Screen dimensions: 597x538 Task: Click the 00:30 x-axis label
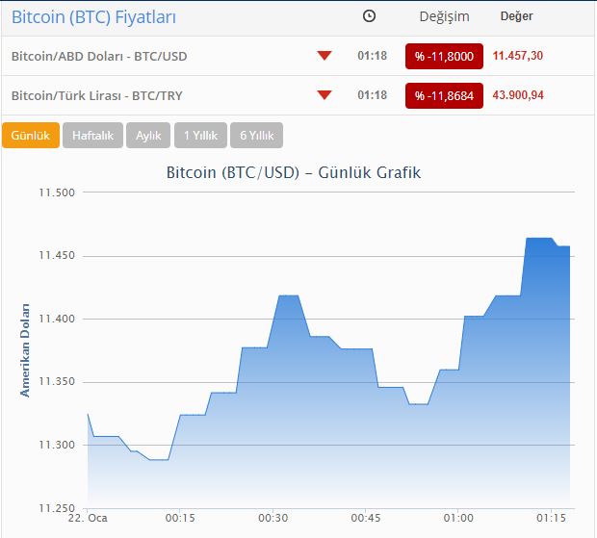click(x=273, y=518)
